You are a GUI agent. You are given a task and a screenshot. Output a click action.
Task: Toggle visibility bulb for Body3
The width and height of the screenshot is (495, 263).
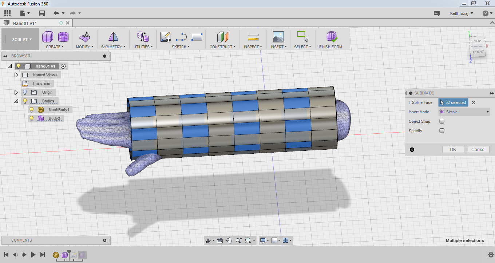tap(32, 118)
